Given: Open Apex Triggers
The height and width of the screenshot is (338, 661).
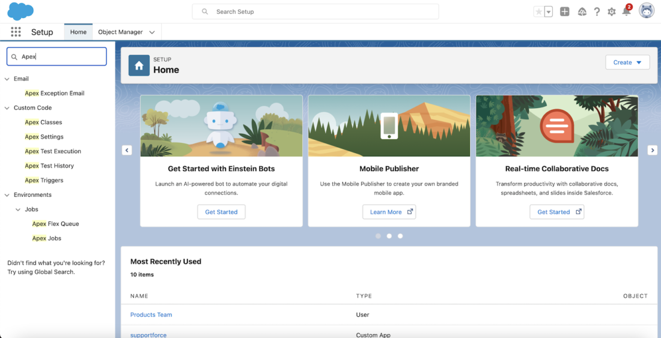Looking at the screenshot, I should (x=44, y=180).
